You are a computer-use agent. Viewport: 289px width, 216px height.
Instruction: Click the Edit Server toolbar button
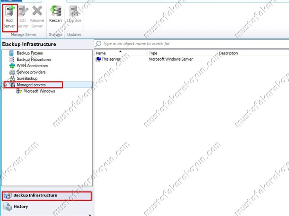[23, 17]
